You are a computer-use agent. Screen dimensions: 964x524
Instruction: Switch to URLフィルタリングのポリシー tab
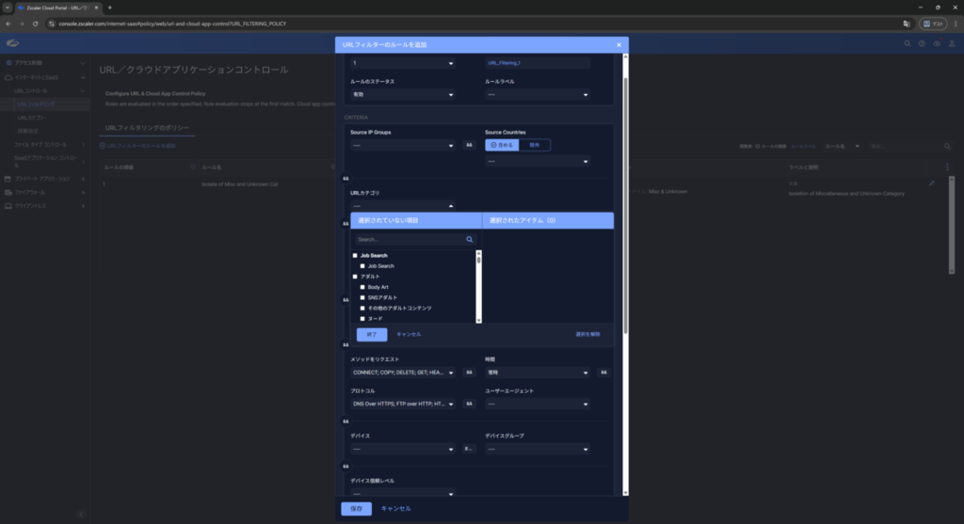pos(147,126)
